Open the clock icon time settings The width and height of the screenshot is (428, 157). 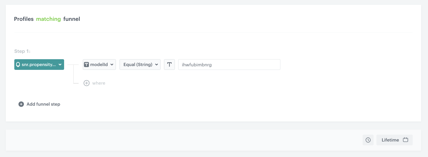(x=368, y=140)
